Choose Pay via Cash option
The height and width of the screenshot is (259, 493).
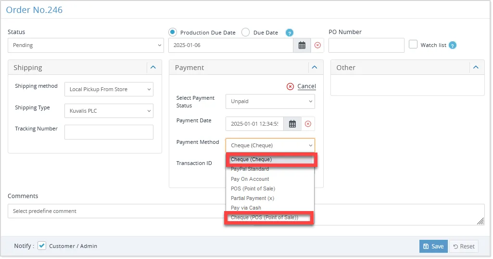pyautogui.click(x=270, y=208)
